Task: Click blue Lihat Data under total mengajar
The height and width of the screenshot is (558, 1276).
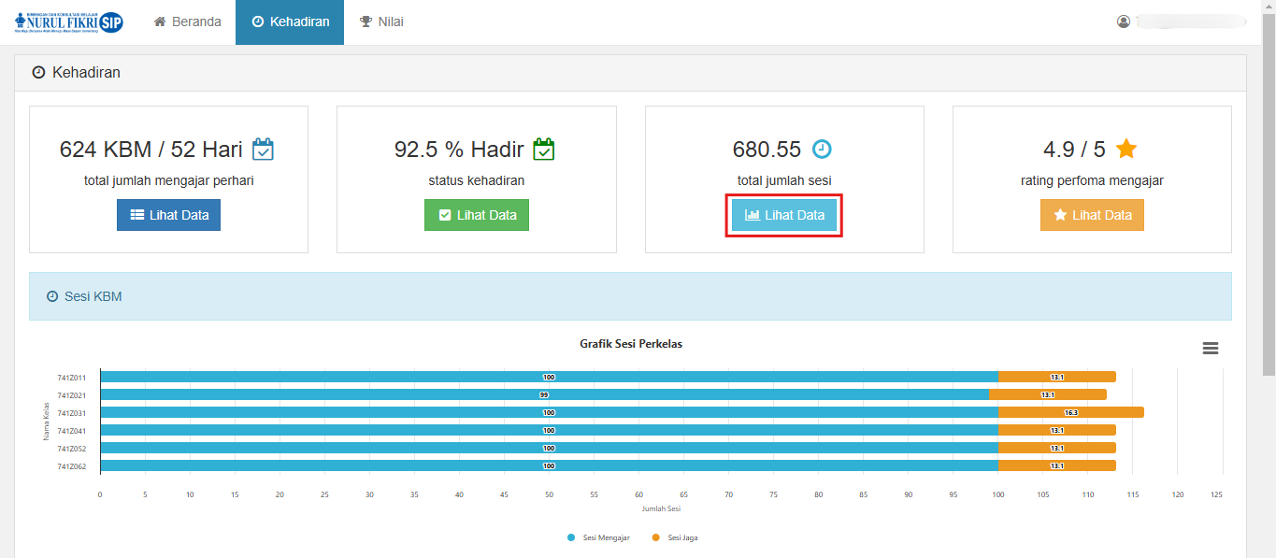Action: pos(168,215)
